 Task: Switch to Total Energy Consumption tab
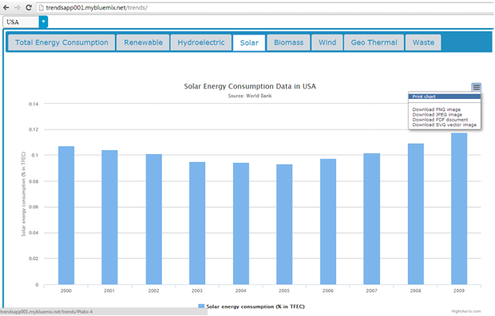[61, 42]
